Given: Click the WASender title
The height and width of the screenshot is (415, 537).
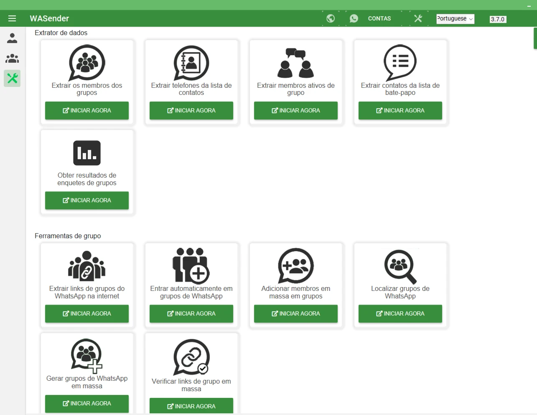Looking at the screenshot, I should click(x=49, y=18).
